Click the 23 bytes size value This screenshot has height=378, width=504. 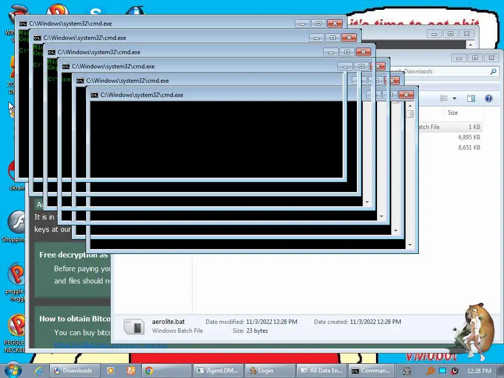coord(257,331)
